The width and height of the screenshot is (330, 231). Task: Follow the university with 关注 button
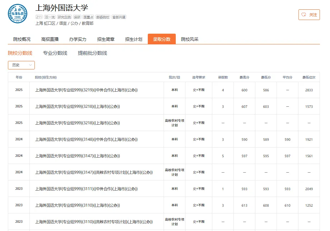point(309,15)
